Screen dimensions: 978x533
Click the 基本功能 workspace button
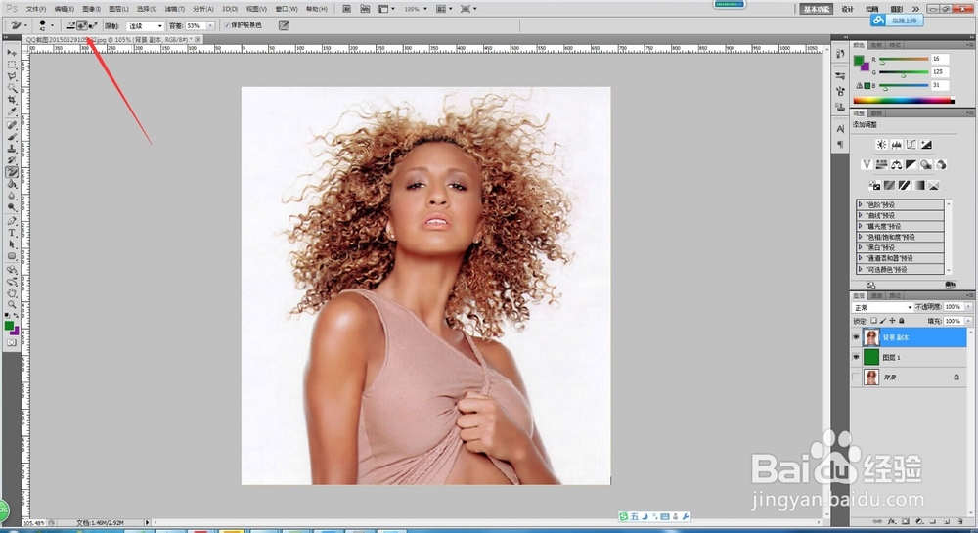pyautogui.click(x=817, y=9)
